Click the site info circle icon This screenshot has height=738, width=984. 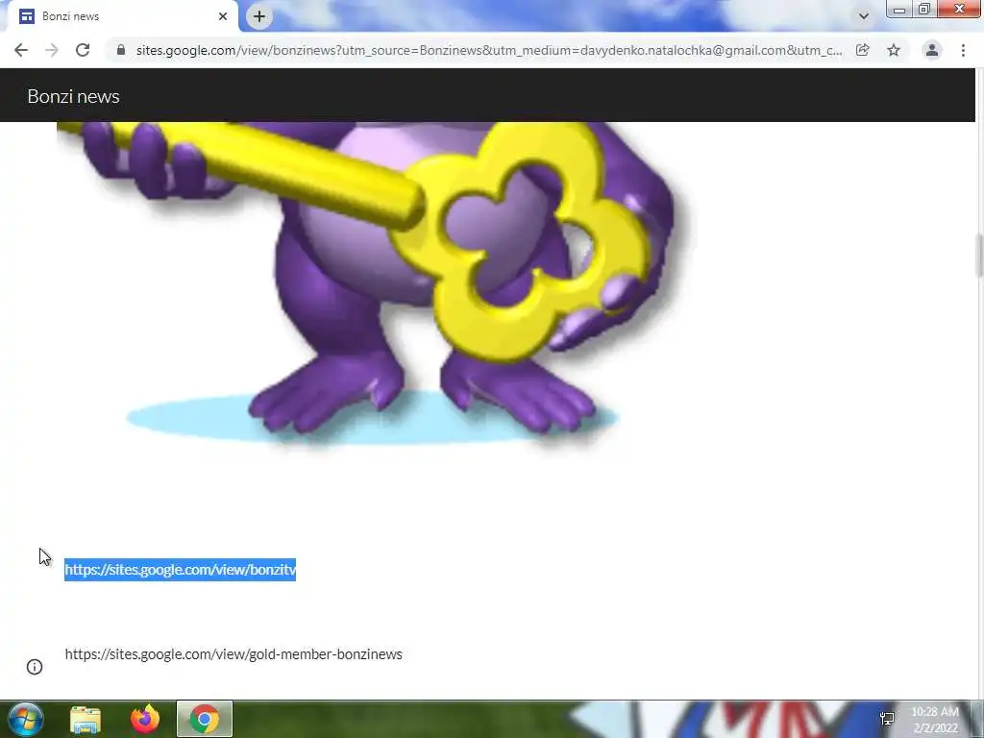pos(35,667)
